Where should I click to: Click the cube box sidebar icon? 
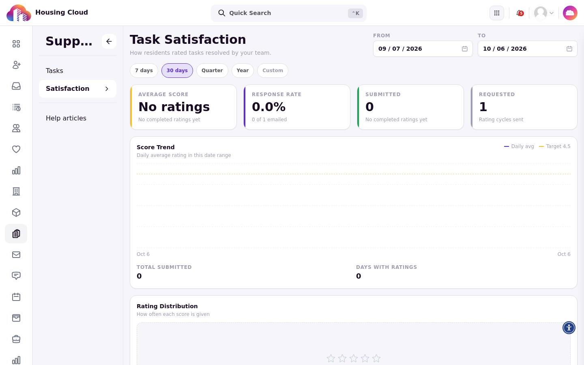tap(16, 213)
